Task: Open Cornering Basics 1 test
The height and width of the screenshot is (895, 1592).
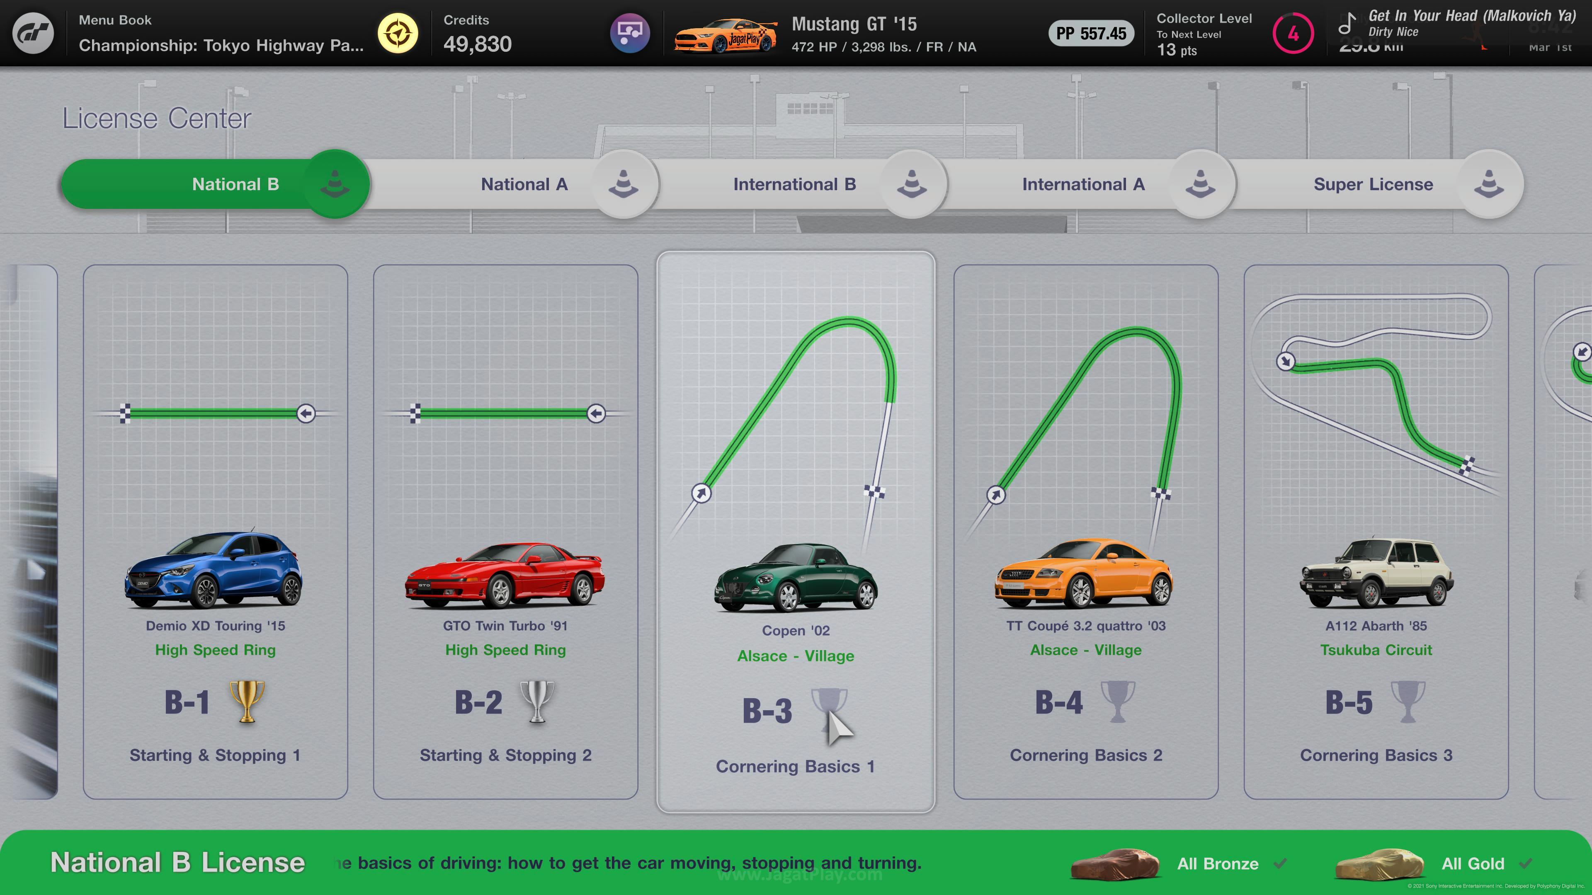Action: [x=796, y=532]
